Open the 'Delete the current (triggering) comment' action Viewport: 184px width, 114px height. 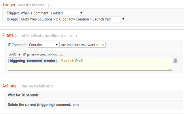click(x=93, y=105)
